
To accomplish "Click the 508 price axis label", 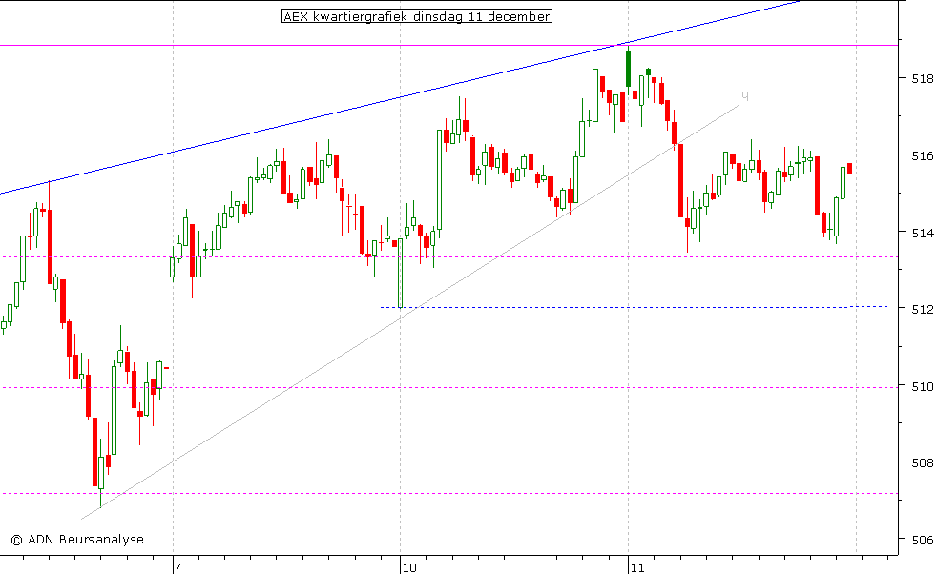I will 924,462.
